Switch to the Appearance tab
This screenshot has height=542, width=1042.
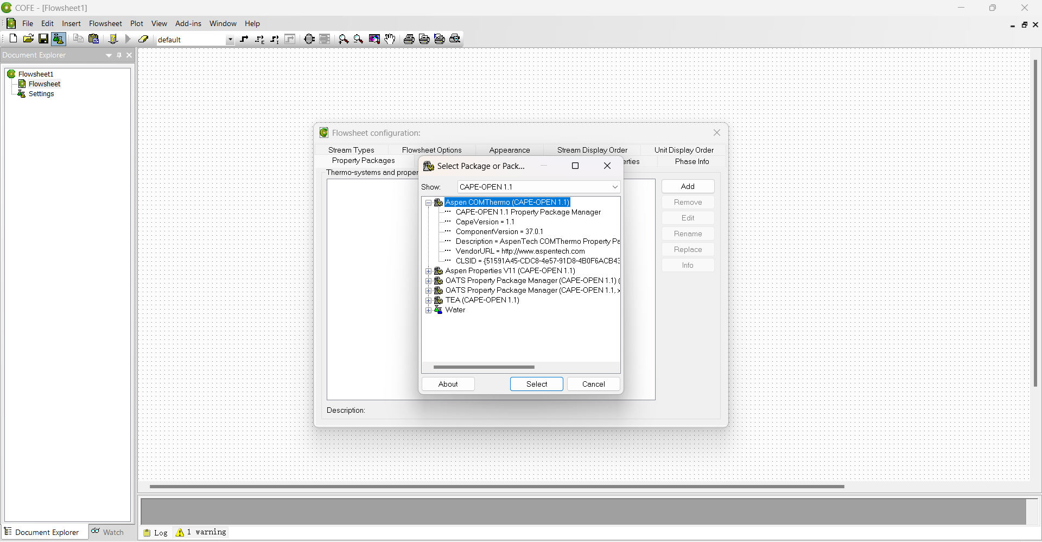[x=510, y=150]
